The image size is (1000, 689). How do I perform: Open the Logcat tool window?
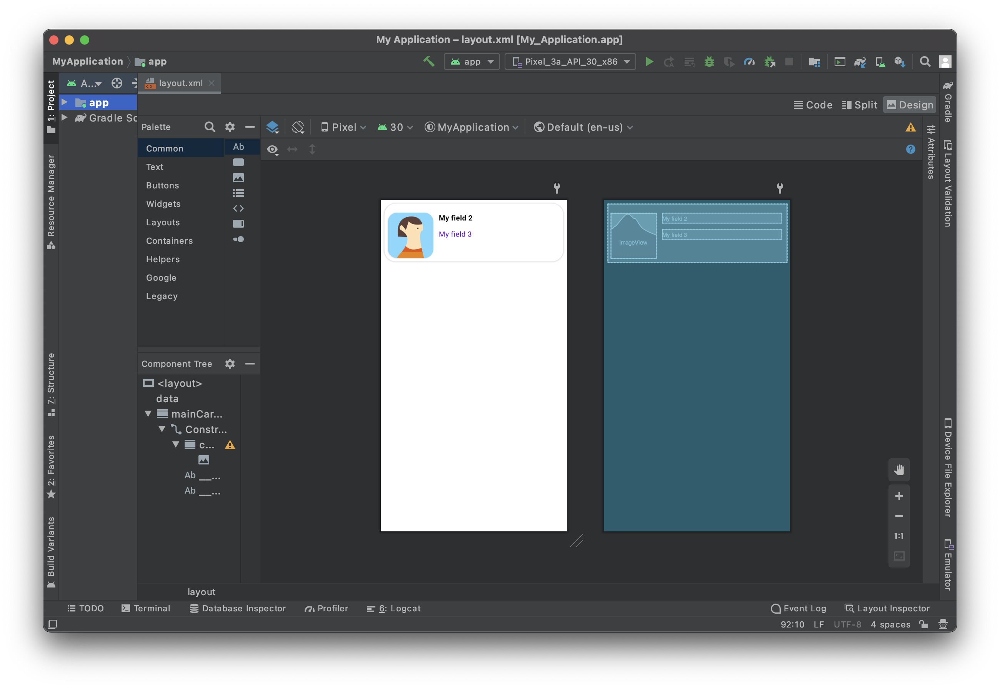(393, 609)
